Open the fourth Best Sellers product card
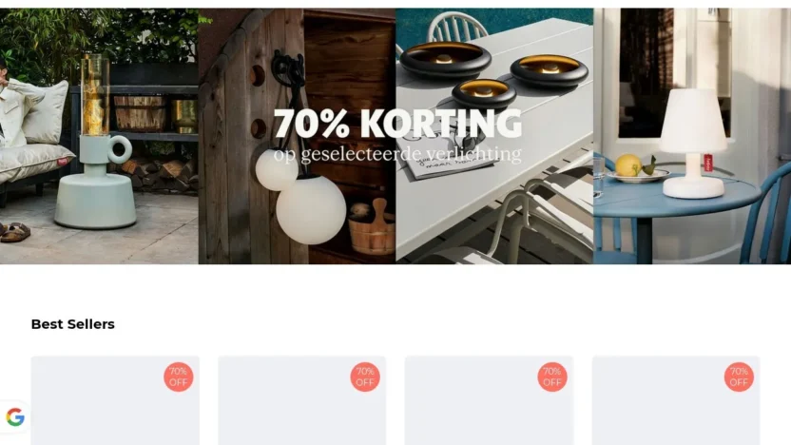Viewport: 791px width, 445px height. 676,400
